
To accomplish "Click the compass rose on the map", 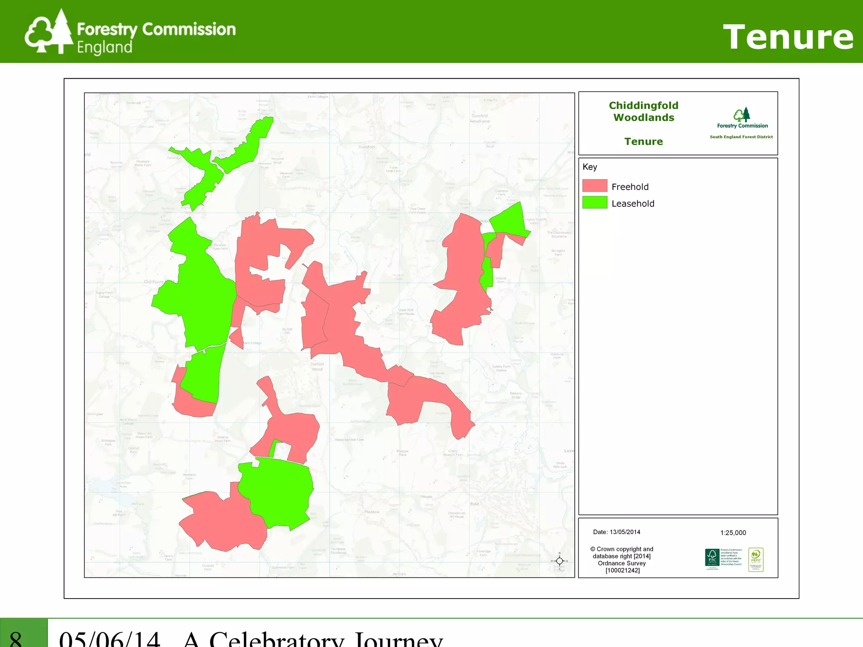I will click(559, 561).
